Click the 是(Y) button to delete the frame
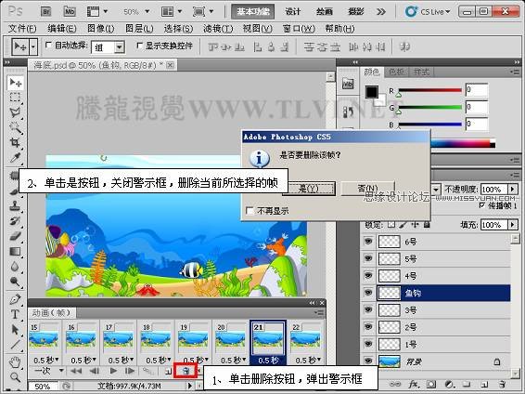 pyautogui.click(x=308, y=189)
